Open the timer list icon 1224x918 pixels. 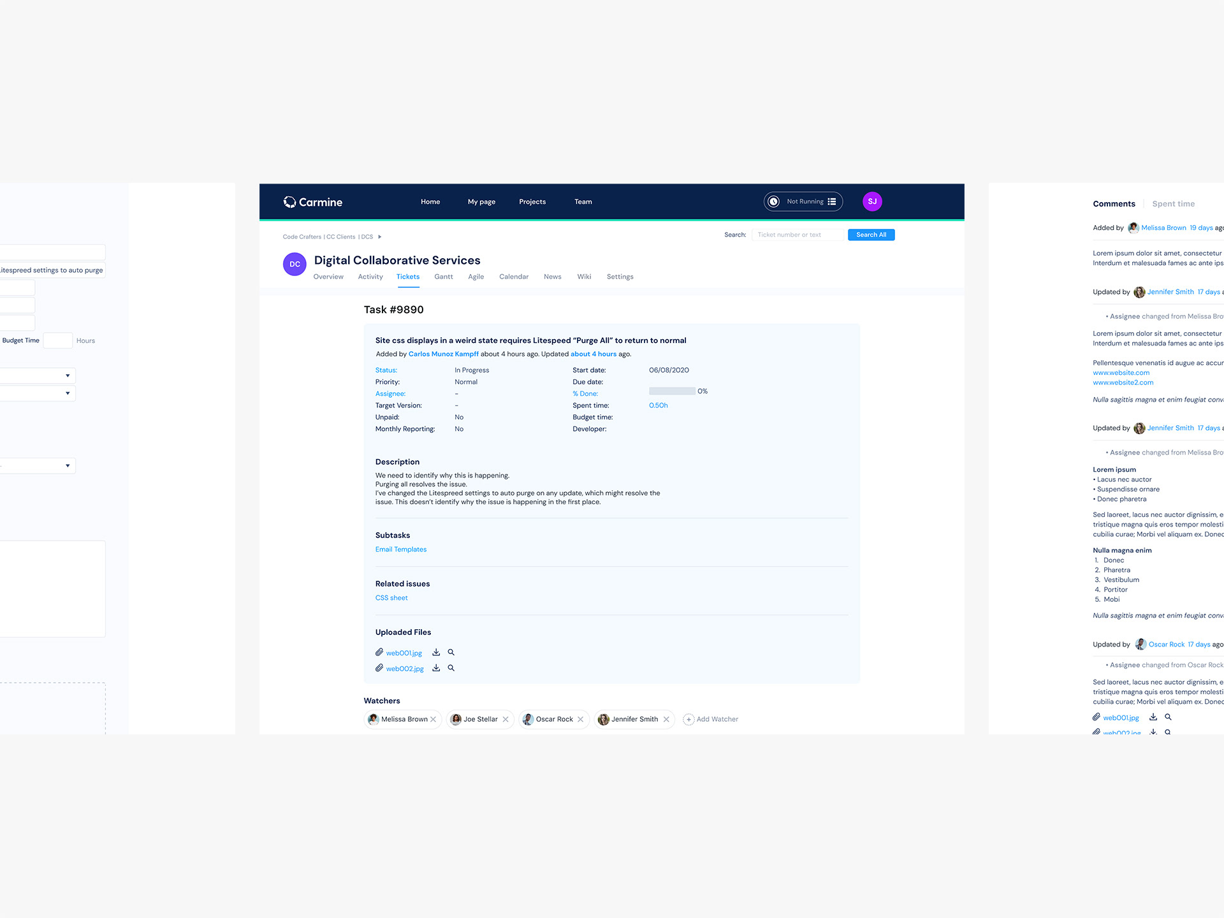pos(832,201)
